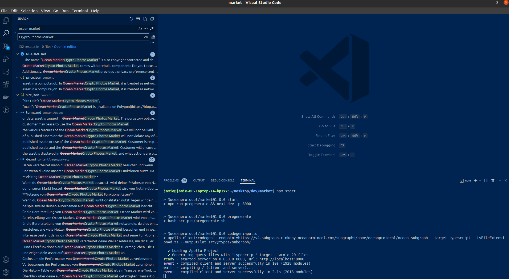Open the Help menu
Viewport: 509px width, 279px height.
pyautogui.click(x=95, y=11)
